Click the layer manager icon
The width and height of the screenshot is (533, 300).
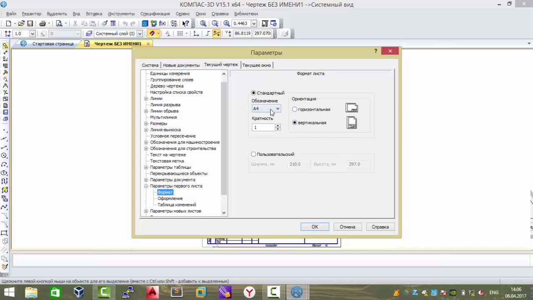(89, 34)
